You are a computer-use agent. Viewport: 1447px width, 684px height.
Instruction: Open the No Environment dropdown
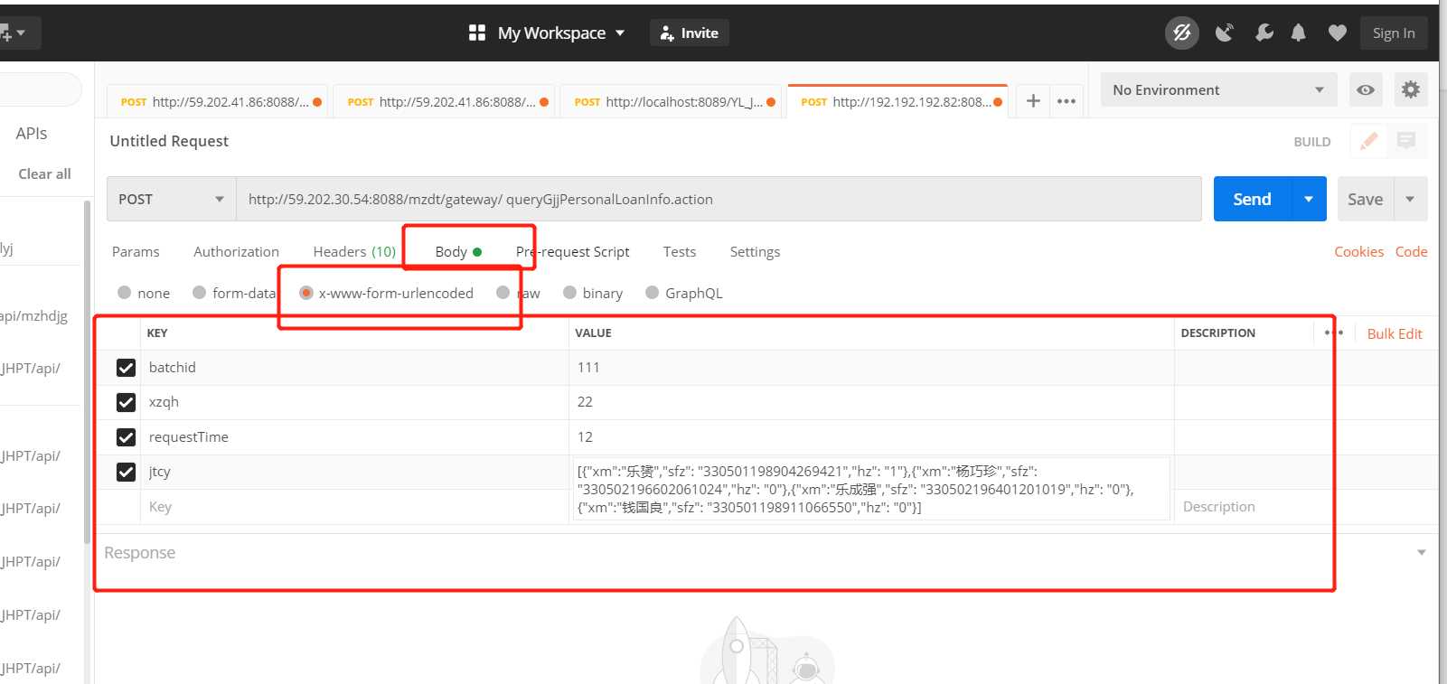(x=1218, y=89)
